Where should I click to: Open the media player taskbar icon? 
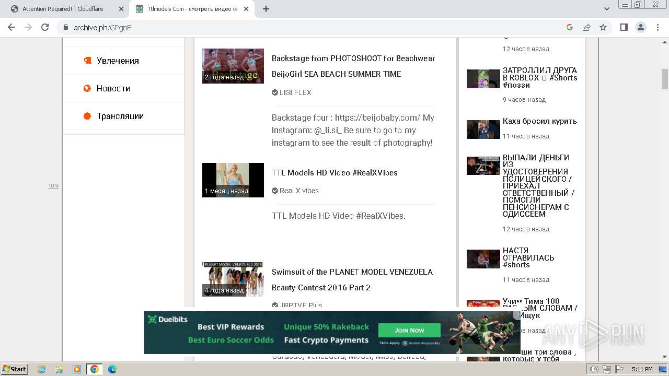point(77,369)
